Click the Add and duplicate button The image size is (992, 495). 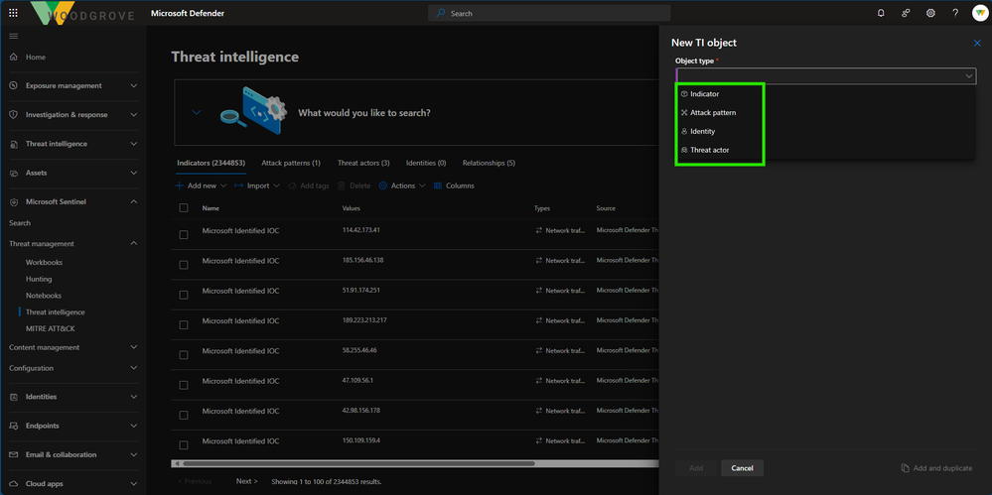point(937,468)
